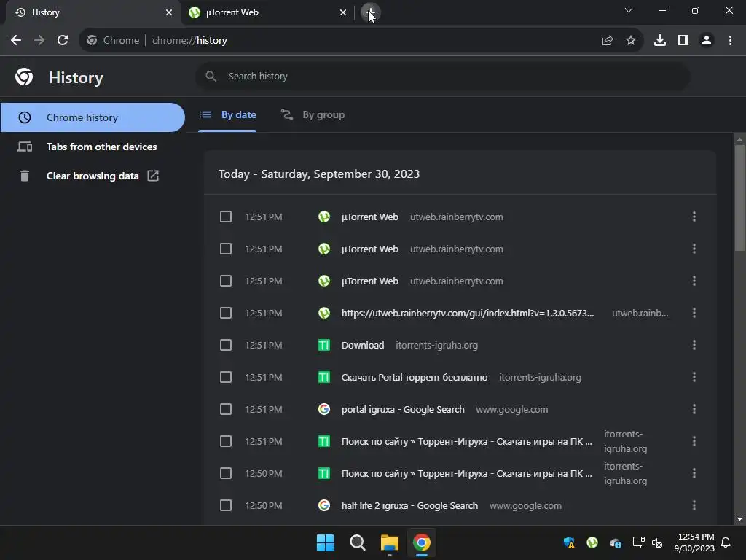The height and width of the screenshot is (560, 746).
Task: Select checkbox for utweb gui/index.html entry
Action: point(226,313)
